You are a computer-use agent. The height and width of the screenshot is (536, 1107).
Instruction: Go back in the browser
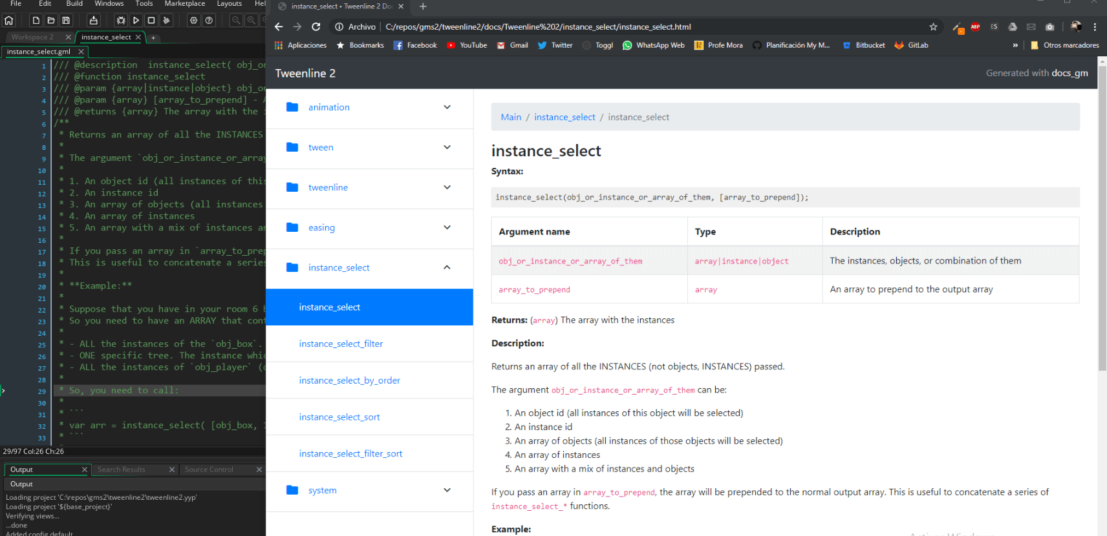(x=279, y=26)
